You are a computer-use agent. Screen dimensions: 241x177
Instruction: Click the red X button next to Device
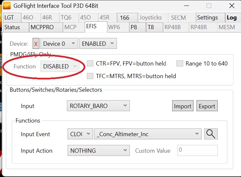point(36,44)
